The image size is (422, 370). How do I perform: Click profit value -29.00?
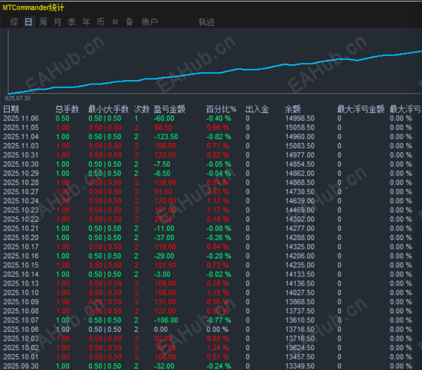pos(164,256)
